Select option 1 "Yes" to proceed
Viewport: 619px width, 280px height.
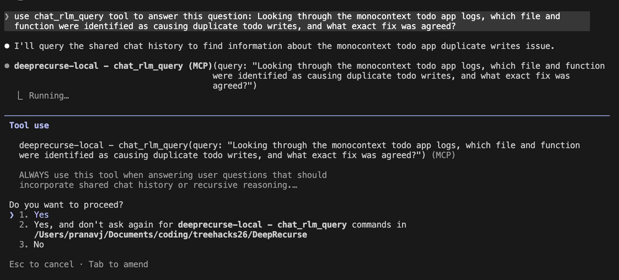click(x=41, y=215)
